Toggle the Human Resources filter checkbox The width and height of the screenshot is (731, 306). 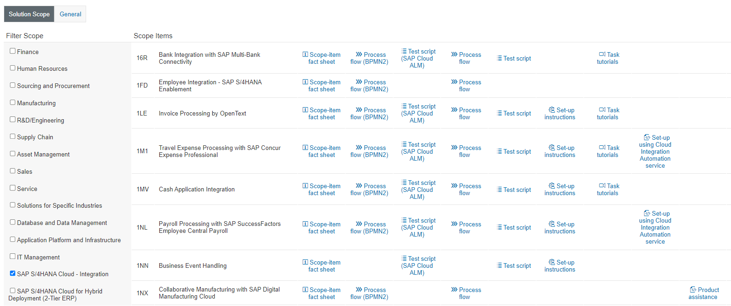click(13, 68)
